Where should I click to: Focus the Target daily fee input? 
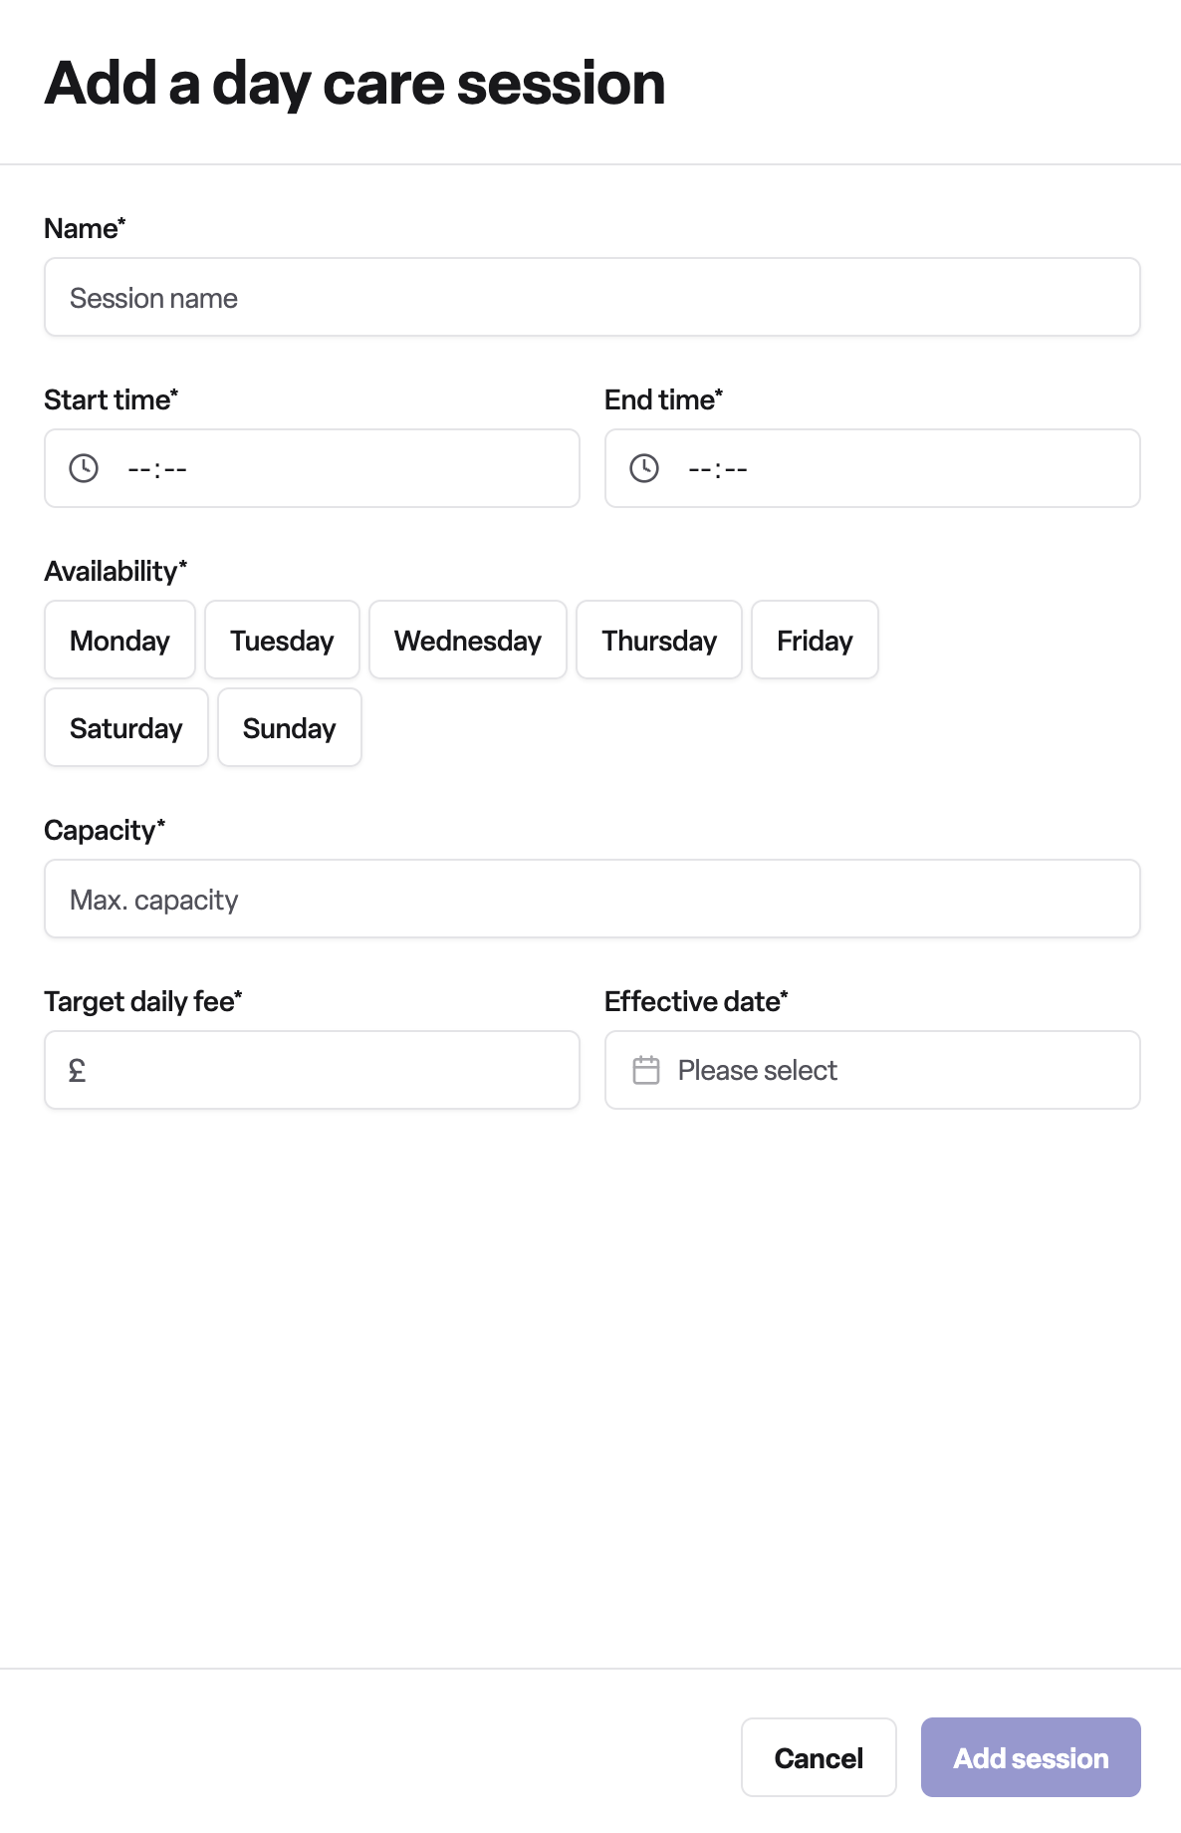[312, 1070]
